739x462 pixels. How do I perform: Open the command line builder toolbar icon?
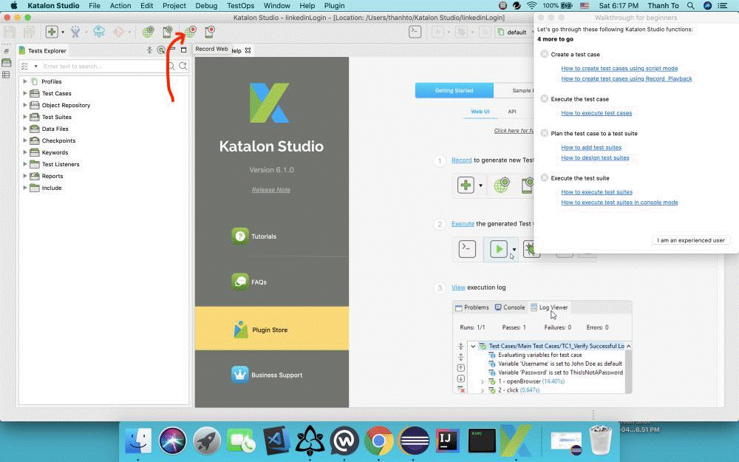(x=415, y=32)
